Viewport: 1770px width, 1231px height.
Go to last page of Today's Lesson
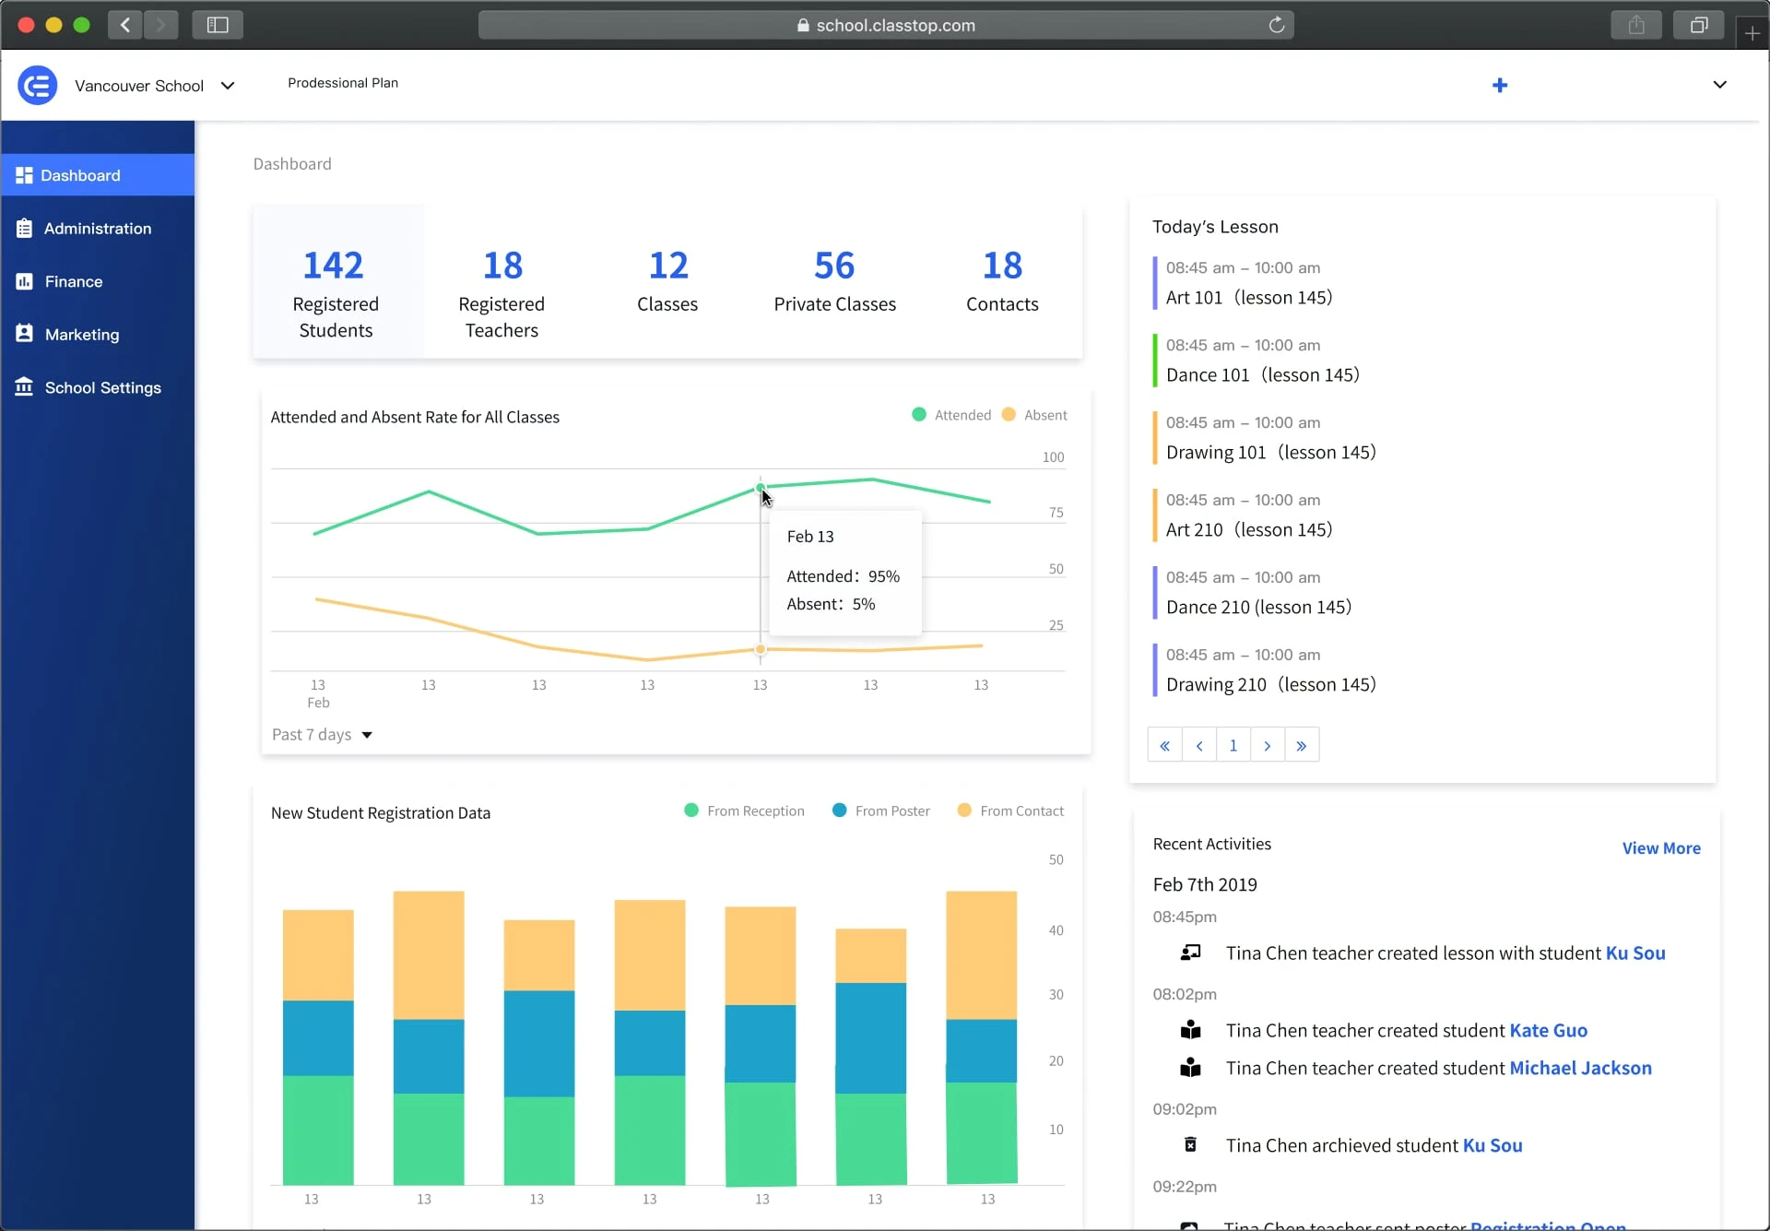coord(1301,746)
